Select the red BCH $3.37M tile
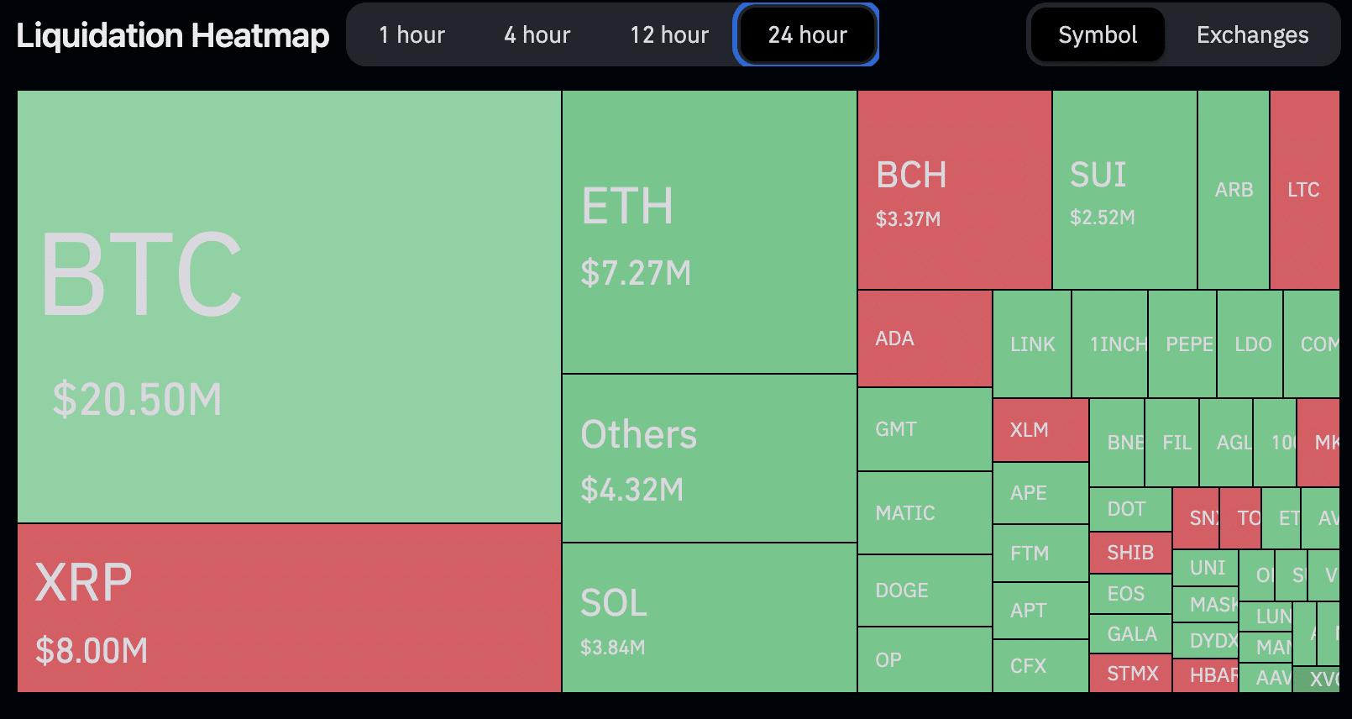This screenshot has width=1352, height=719. [x=954, y=190]
